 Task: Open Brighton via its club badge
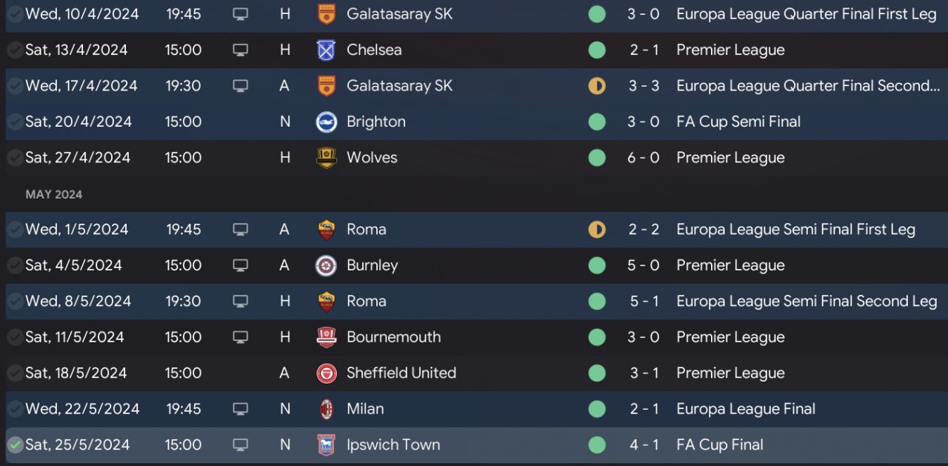[x=326, y=122]
